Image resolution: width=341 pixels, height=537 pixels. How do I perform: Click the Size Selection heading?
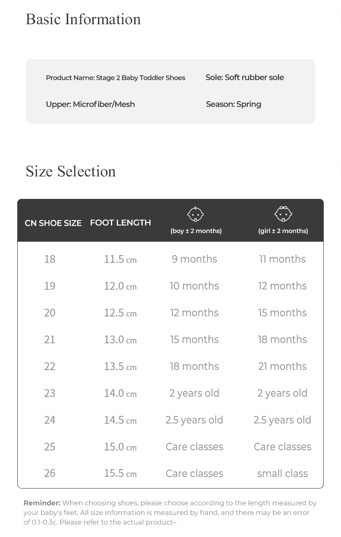71,171
